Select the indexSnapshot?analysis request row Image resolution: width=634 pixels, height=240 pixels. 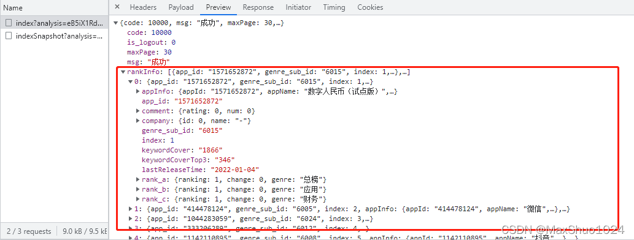[54, 36]
